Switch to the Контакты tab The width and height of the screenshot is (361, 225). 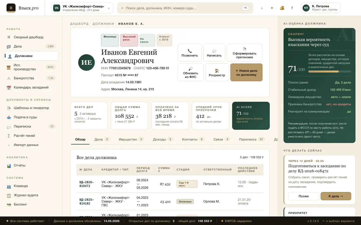click(x=193, y=139)
